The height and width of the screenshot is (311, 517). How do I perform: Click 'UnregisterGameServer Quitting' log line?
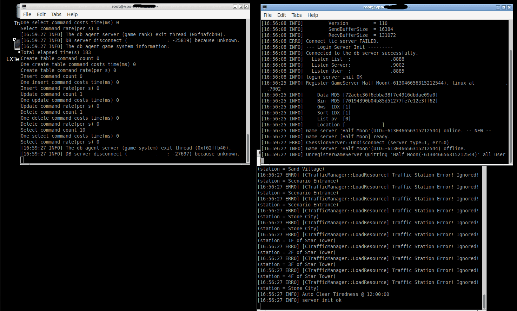click(x=383, y=154)
